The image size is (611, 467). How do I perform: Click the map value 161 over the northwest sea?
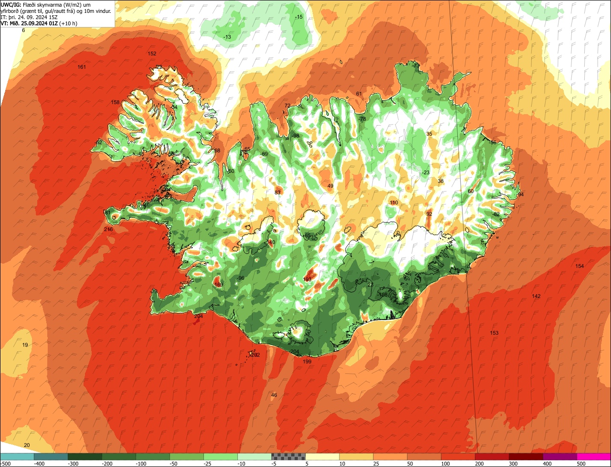[82, 67]
